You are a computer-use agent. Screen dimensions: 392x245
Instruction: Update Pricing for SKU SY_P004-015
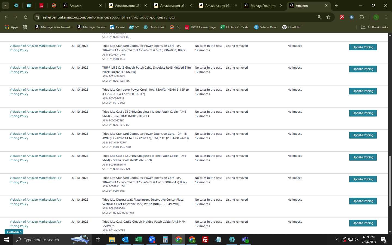(363, 179)
